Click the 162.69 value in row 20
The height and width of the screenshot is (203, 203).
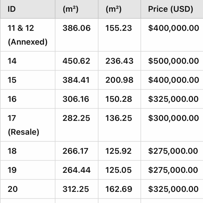[x=119, y=189]
